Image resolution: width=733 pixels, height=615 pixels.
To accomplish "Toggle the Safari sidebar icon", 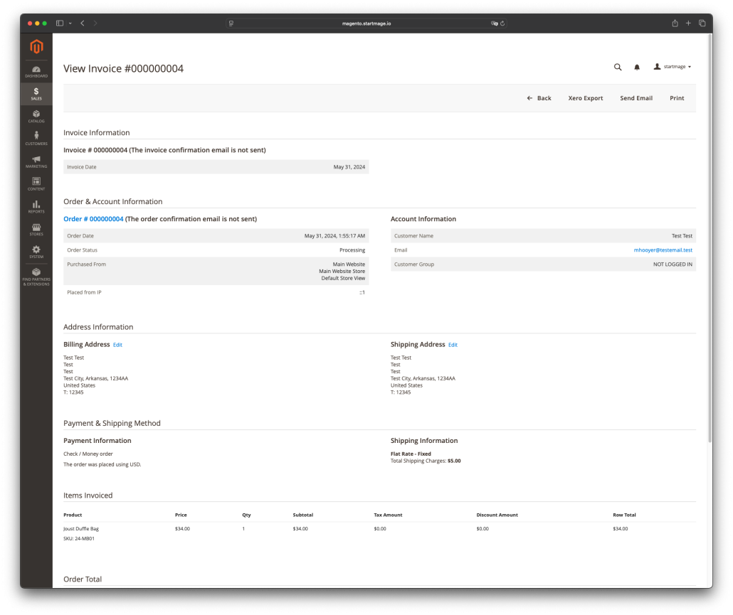I will [x=60, y=23].
